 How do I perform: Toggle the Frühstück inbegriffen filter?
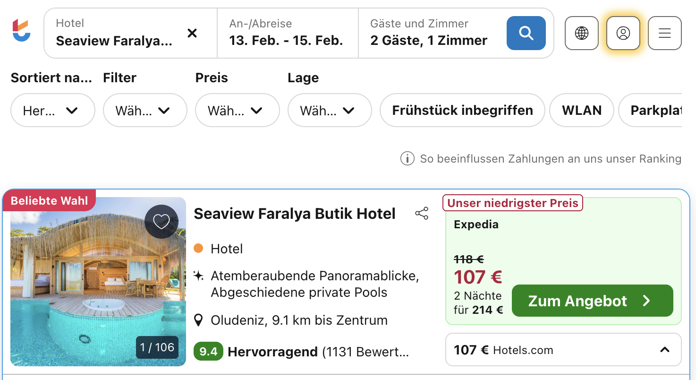[462, 111]
